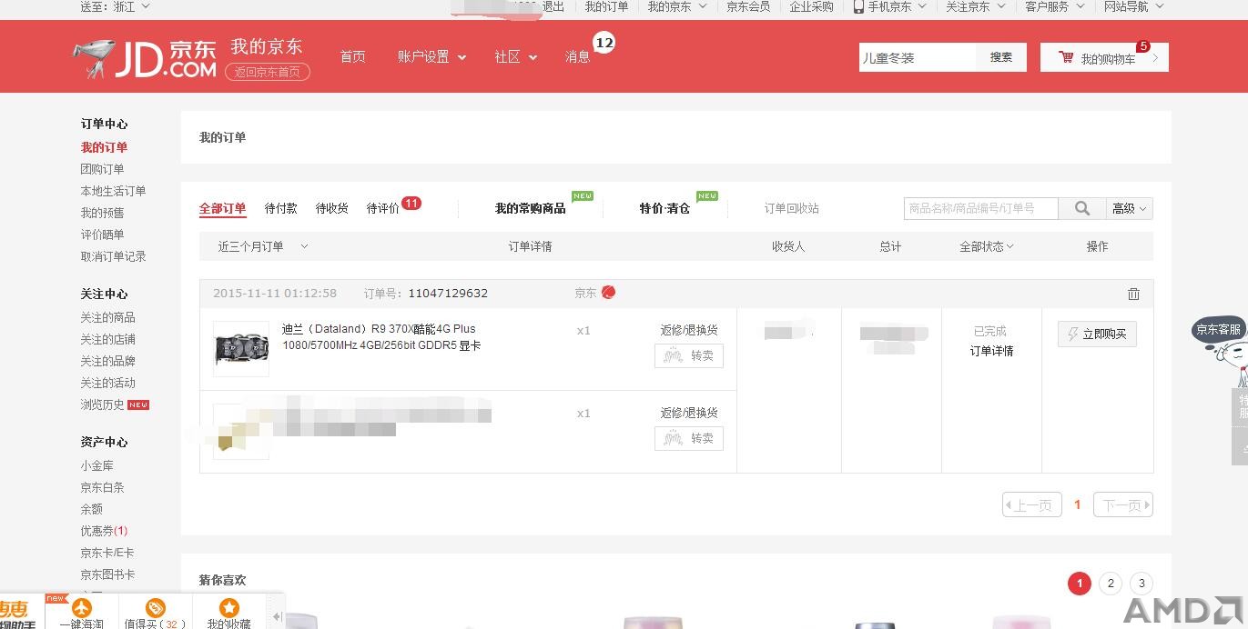Select the 待评价 tab

coord(383,208)
